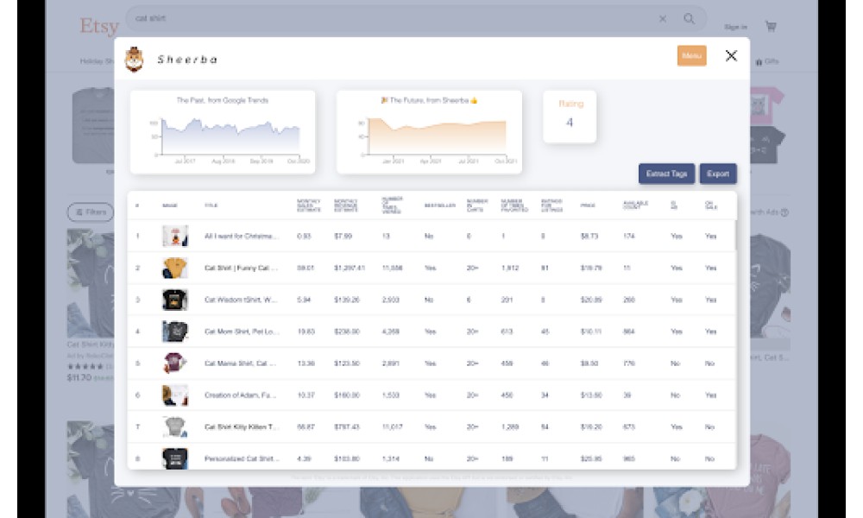Sort by Monthly Revenue Estimate column header

tap(346, 205)
